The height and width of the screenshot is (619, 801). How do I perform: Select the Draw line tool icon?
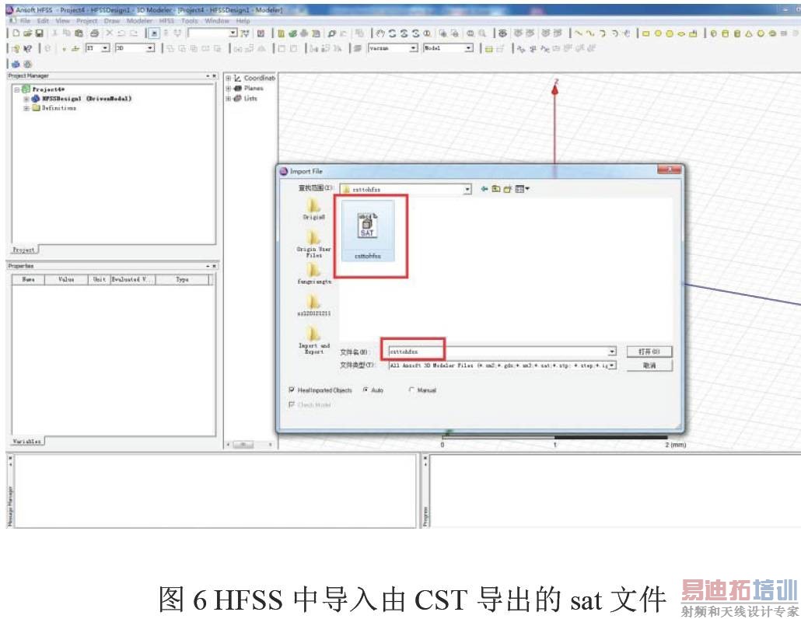tap(579, 33)
